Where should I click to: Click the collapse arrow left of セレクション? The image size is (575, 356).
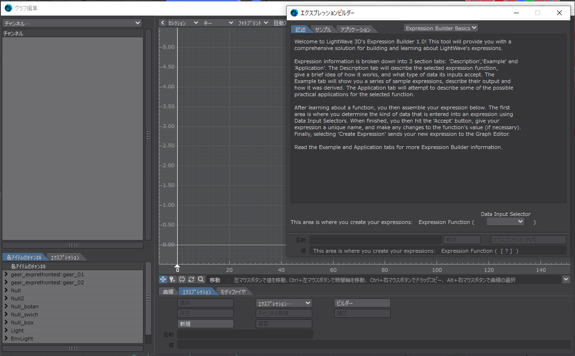163,23
